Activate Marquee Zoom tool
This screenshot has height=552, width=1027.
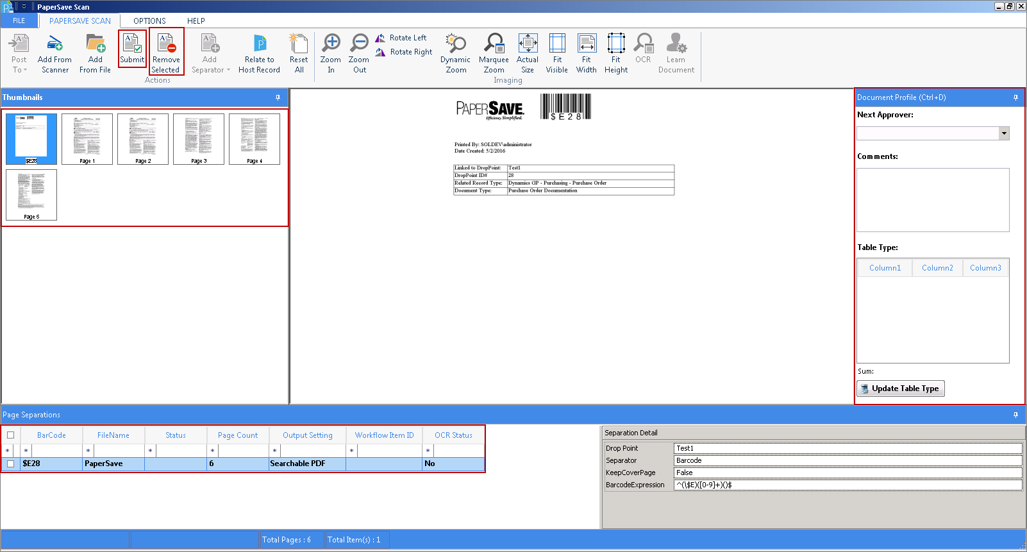coord(494,54)
